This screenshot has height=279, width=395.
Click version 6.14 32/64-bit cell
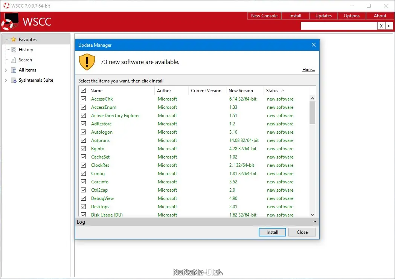coord(243,99)
